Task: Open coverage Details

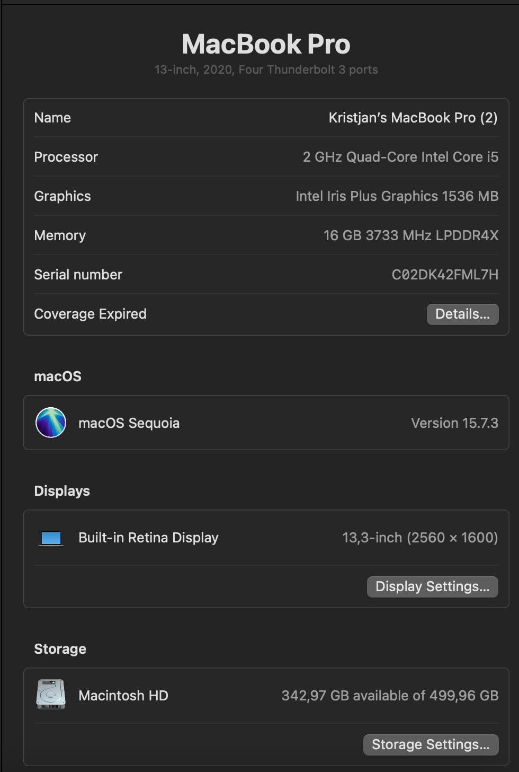Action: tap(462, 314)
